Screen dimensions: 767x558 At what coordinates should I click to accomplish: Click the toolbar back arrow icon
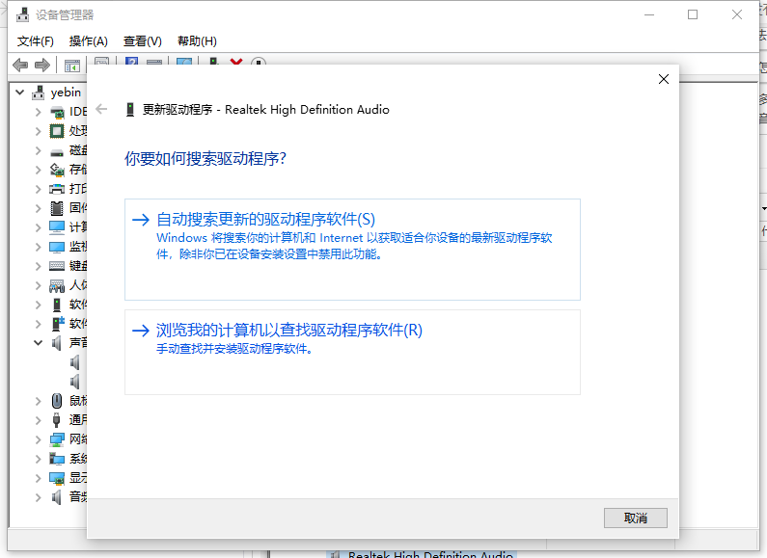(20, 65)
